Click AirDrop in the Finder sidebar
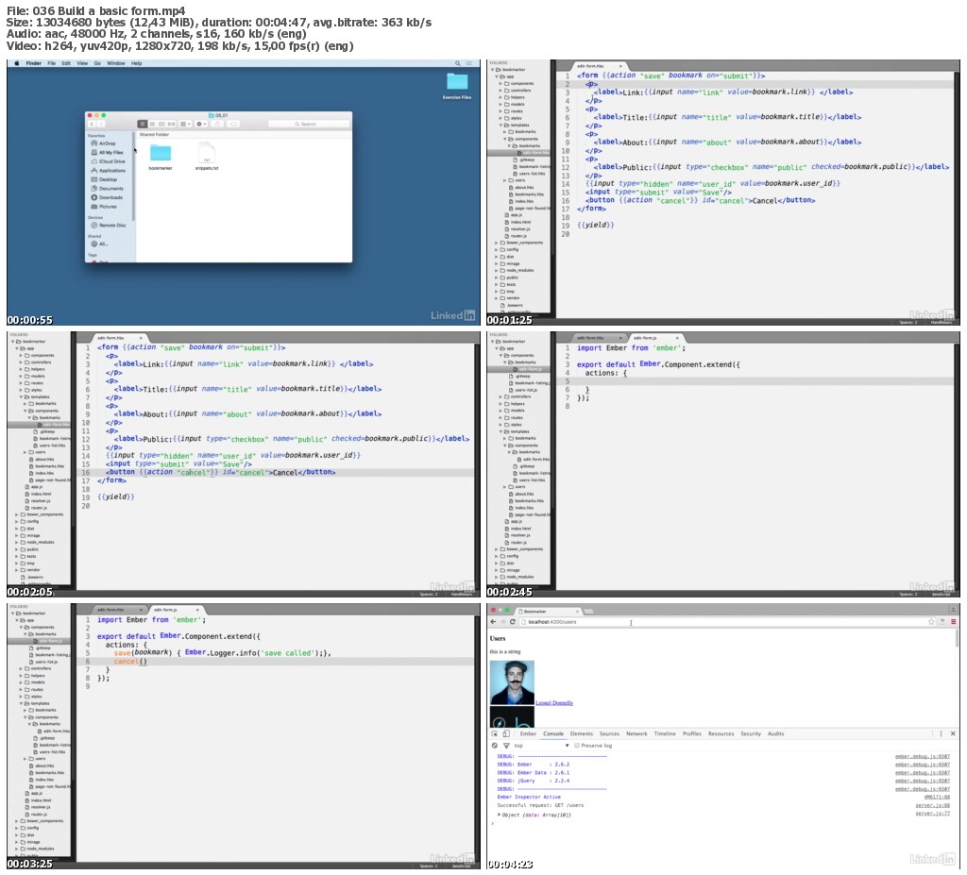 tap(108, 143)
